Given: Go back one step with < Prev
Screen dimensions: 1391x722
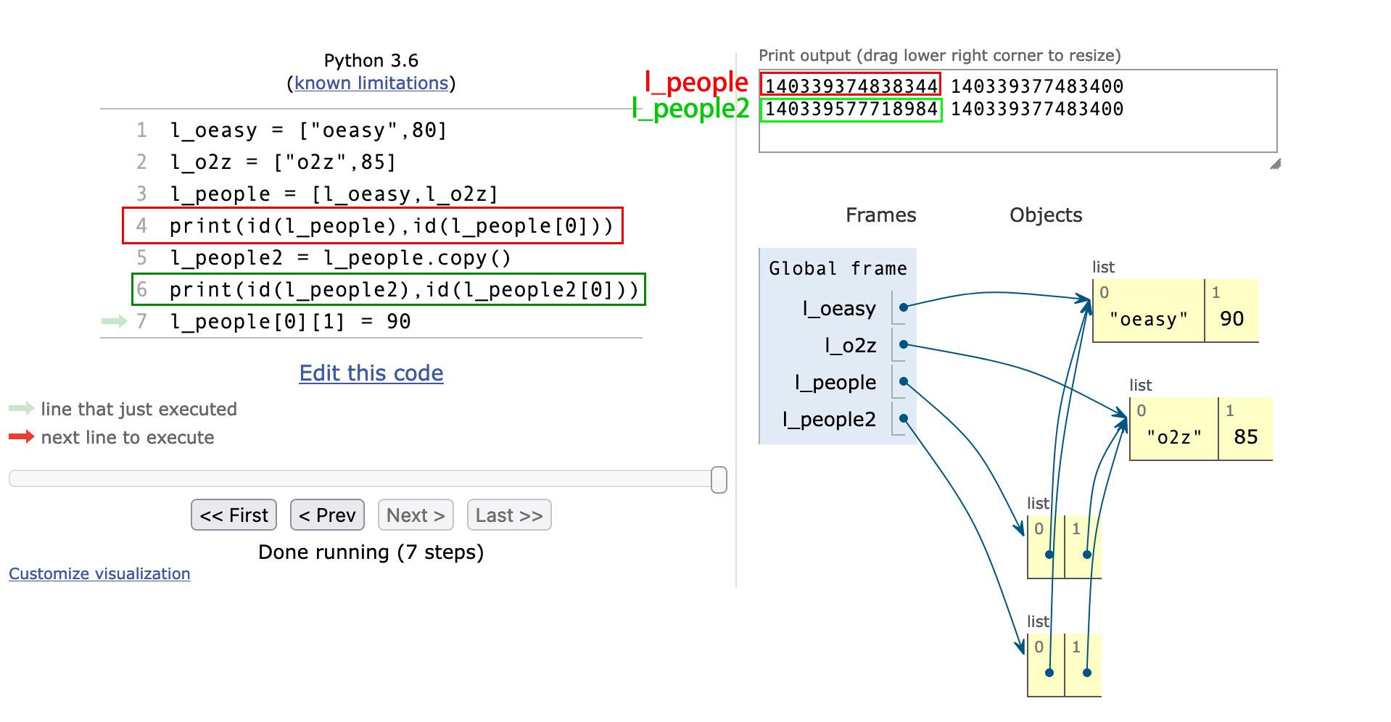Looking at the screenshot, I should pos(327,515).
